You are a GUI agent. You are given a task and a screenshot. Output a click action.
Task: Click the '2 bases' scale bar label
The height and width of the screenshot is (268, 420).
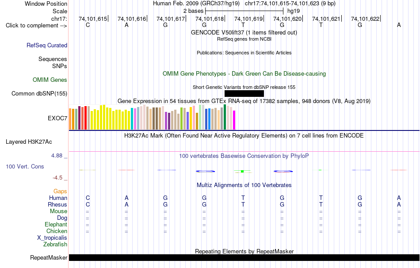click(193, 11)
